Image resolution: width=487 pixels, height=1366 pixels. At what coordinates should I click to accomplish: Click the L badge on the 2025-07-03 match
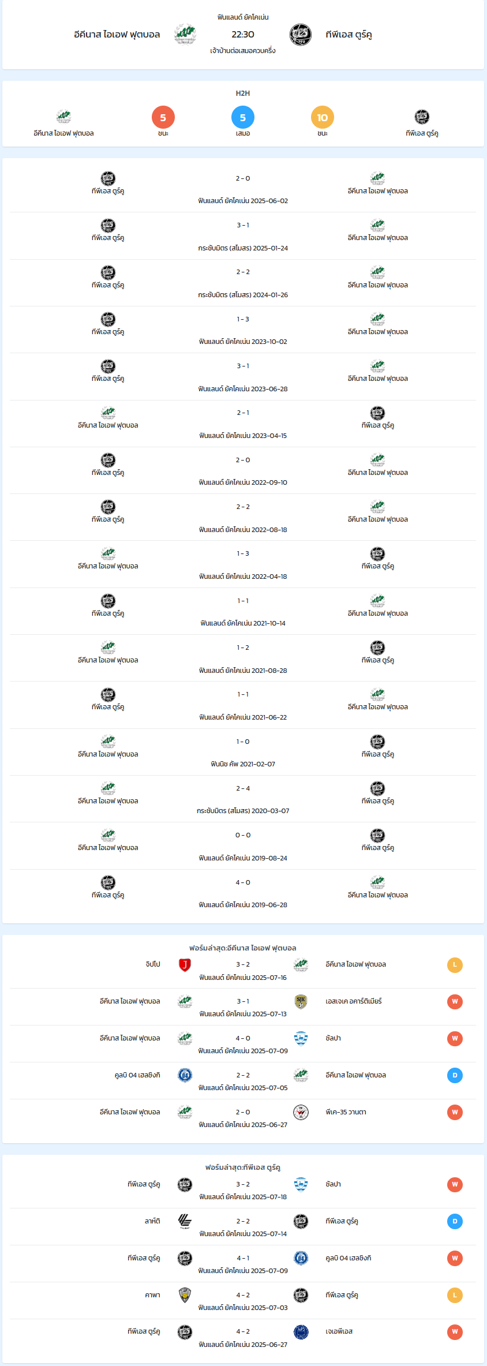point(455,1296)
